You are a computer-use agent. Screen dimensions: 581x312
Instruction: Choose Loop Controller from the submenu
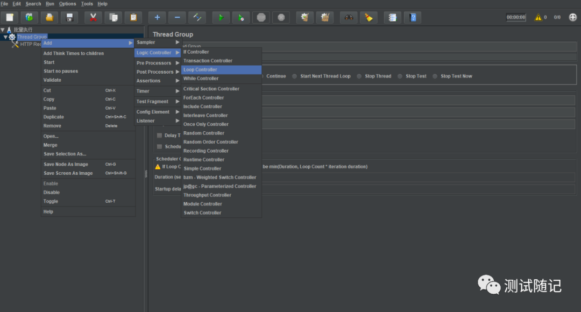tap(200, 70)
